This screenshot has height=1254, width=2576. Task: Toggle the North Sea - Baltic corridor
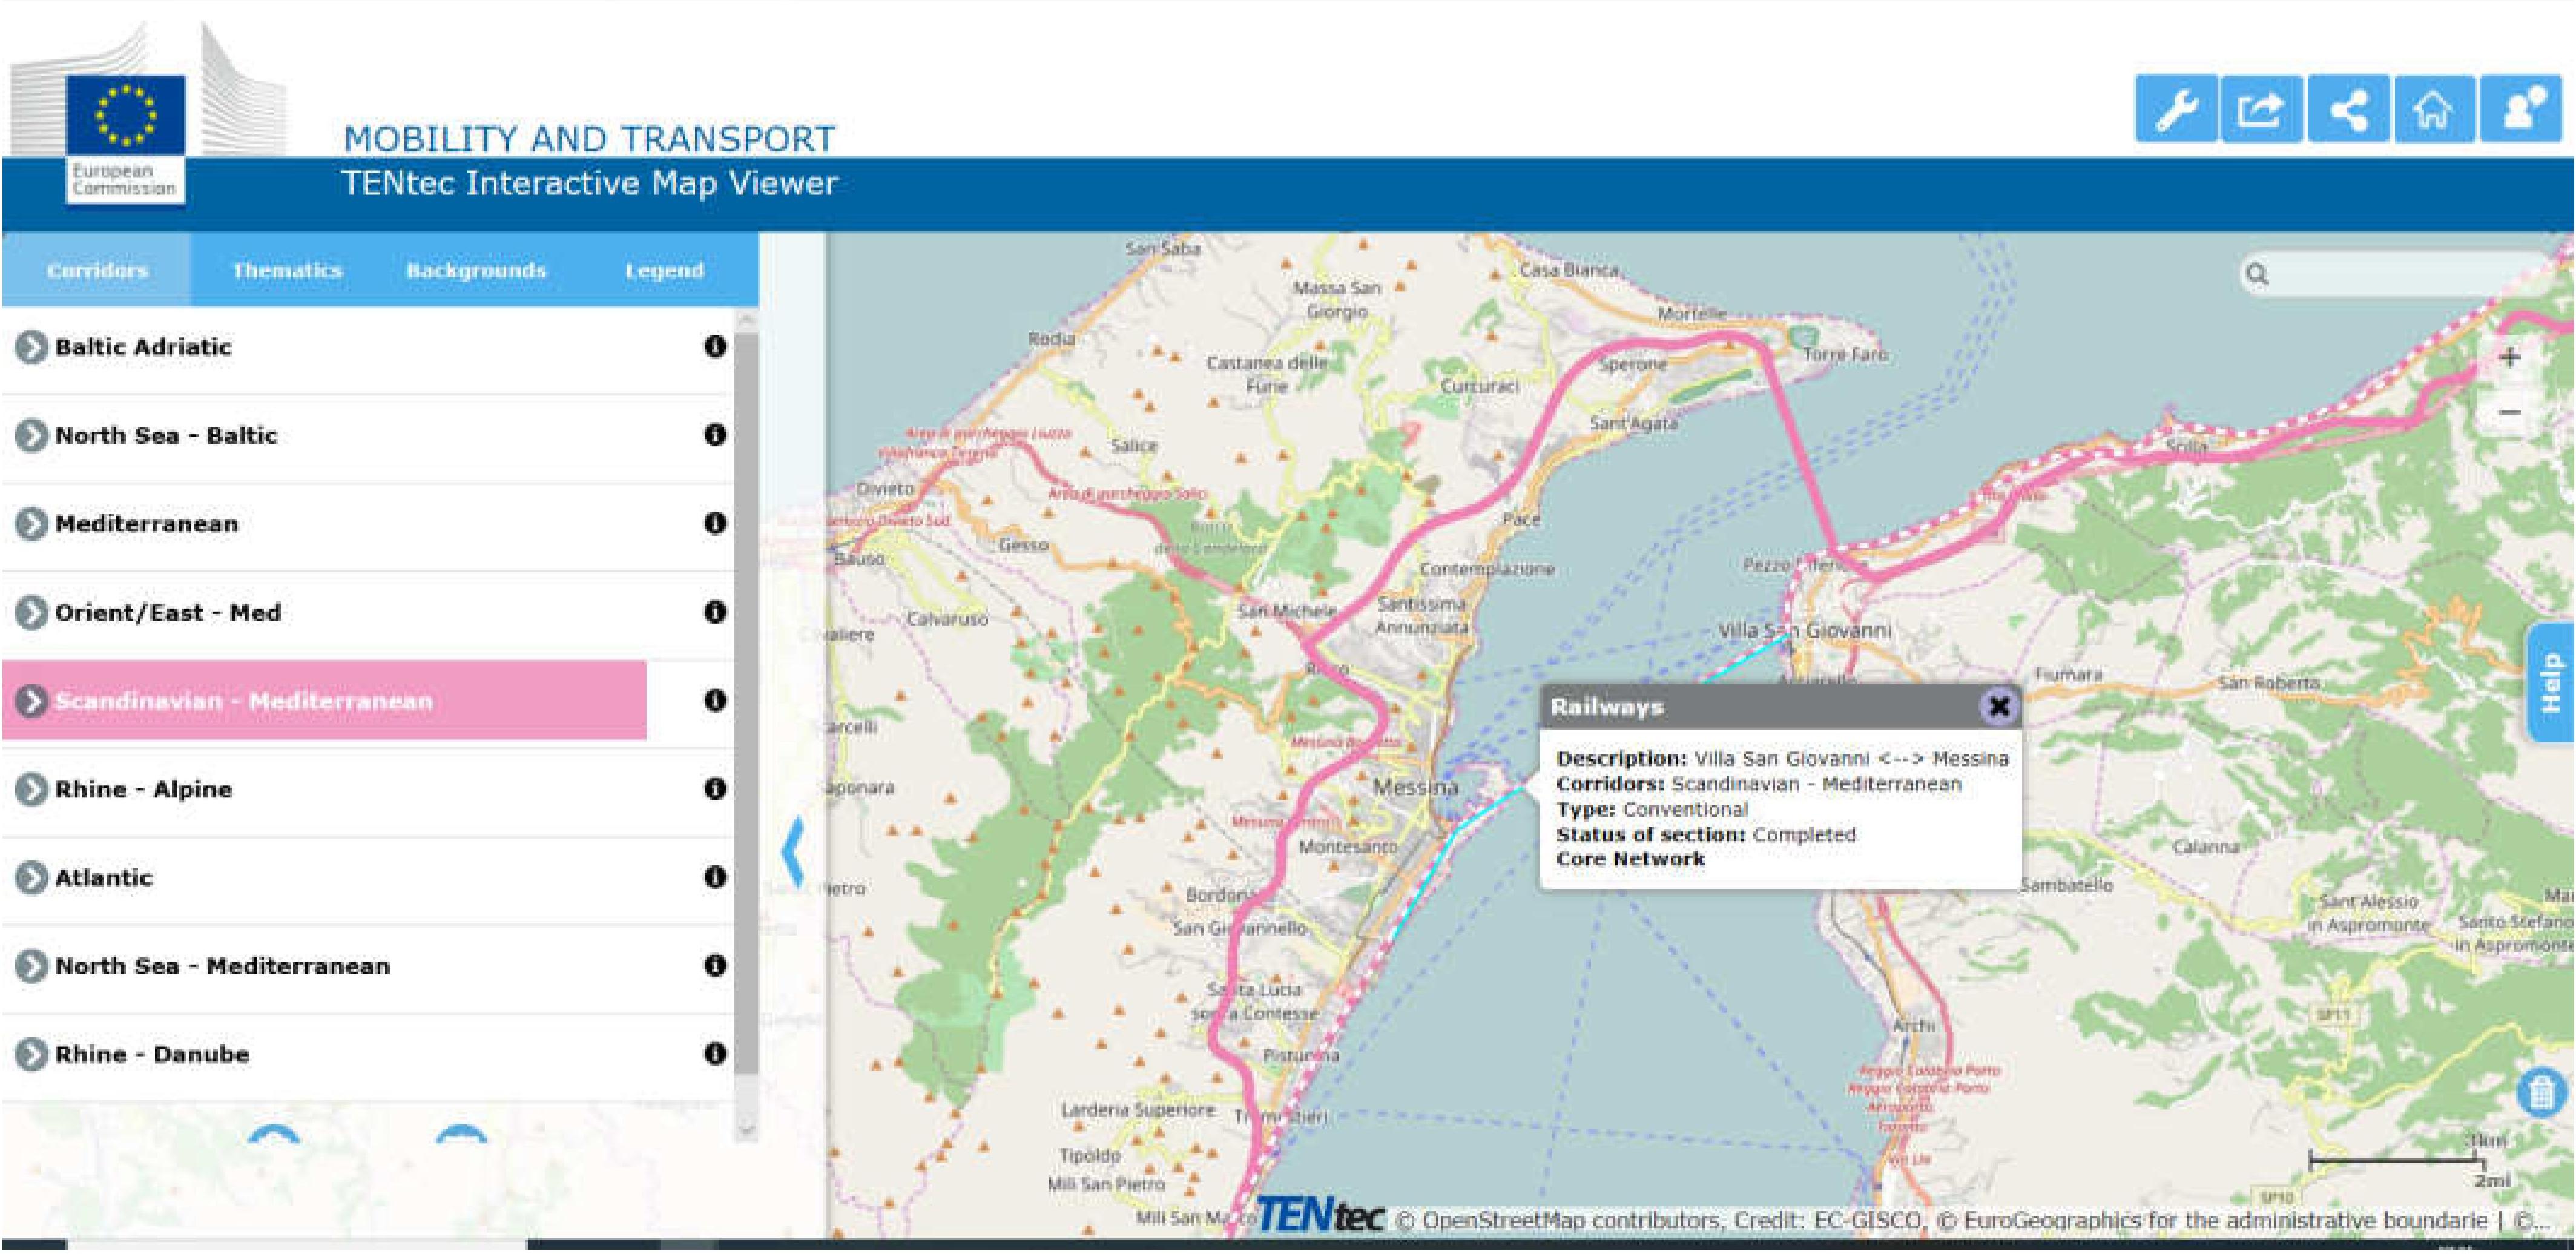click(x=166, y=435)
